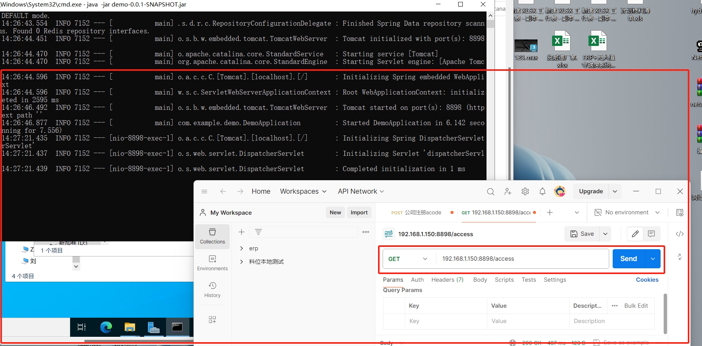Click the query param Key input cell

click(x=446, y=321)
